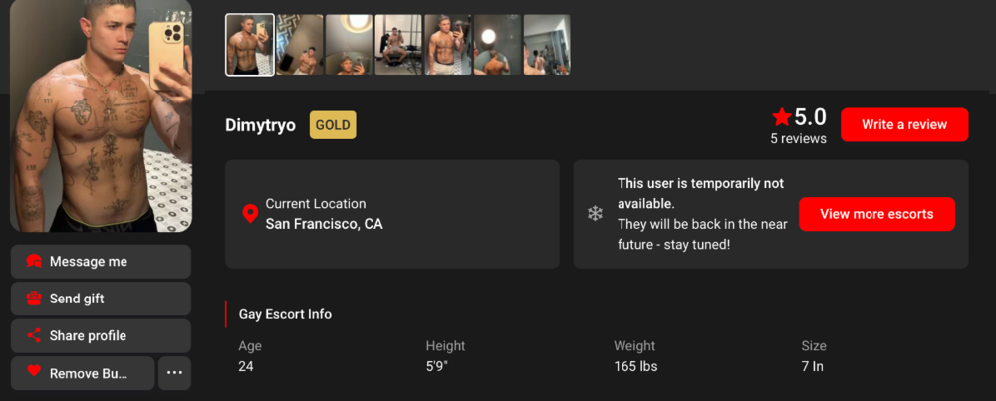Image resolution: width=996 pixels, height=401 pixels.
Task: Open the three-dots more options menu
Action: pyautogui.click(x=174, y=373)
